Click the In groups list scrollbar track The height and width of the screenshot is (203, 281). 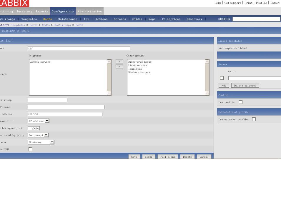click(109, 77)
